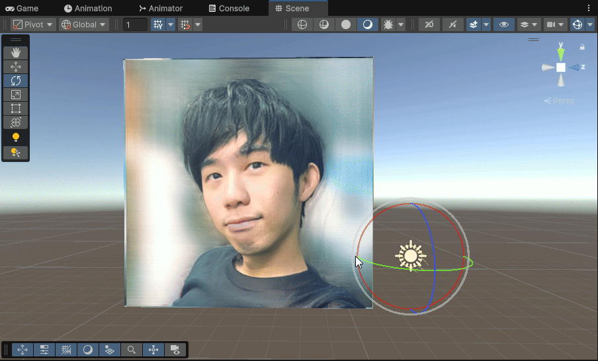Select the Hand view tool
The image size is (598, 361).
coord(16,52)
